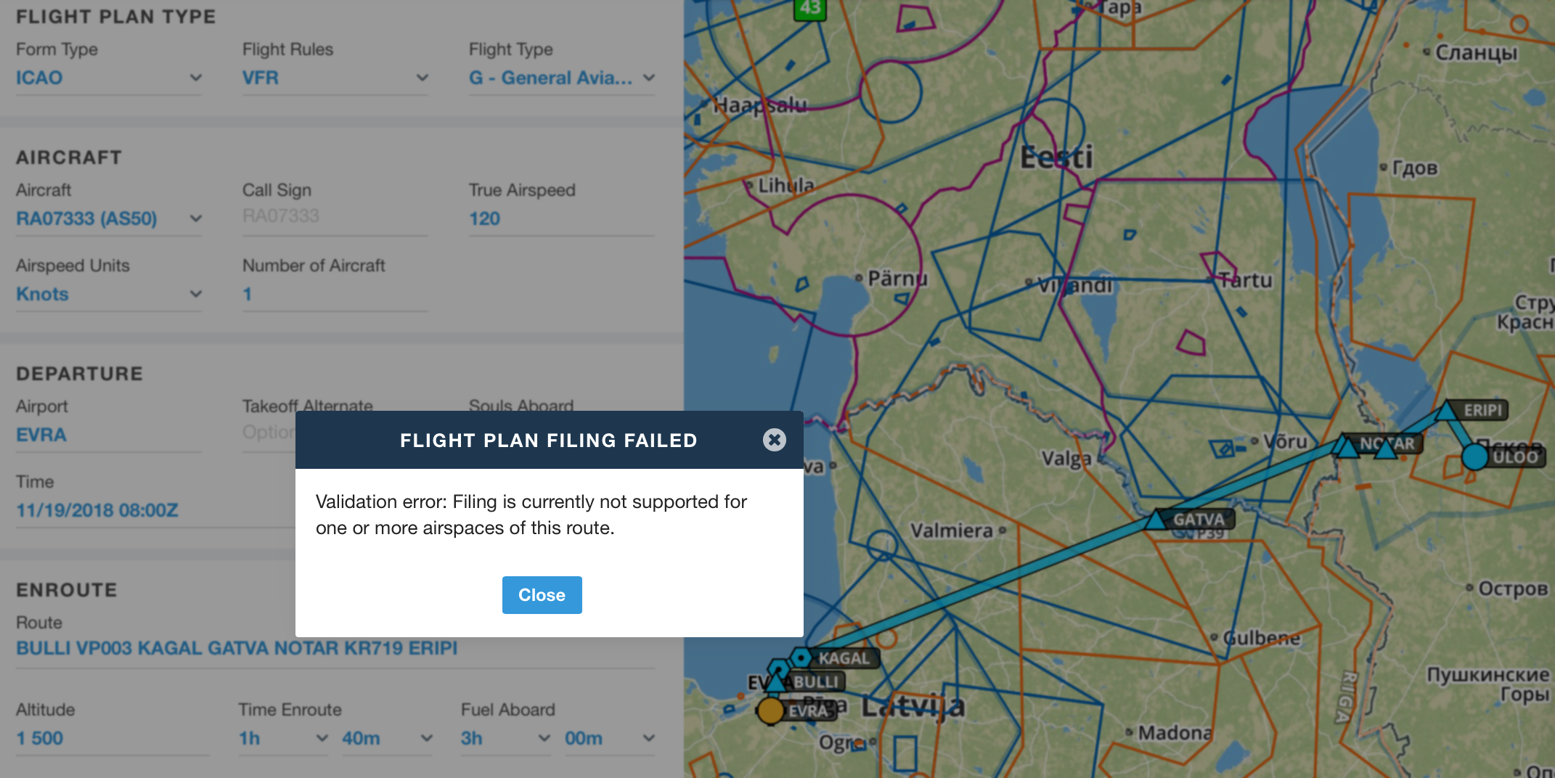Click the blue Close button
The image size is (1555, 778).
(542, 595)
